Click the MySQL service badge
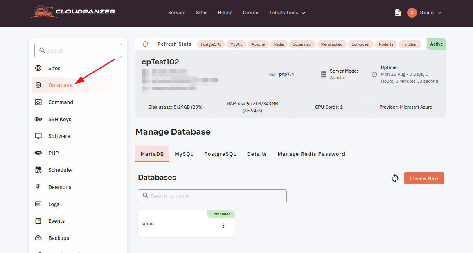473x253 pixels. [x=236, y=44]
